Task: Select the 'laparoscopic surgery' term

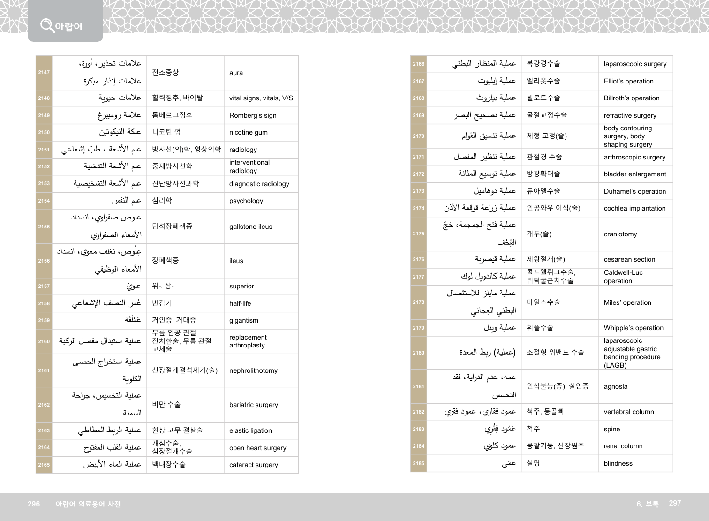Action: pyautogui.click(x=635, y=64)
